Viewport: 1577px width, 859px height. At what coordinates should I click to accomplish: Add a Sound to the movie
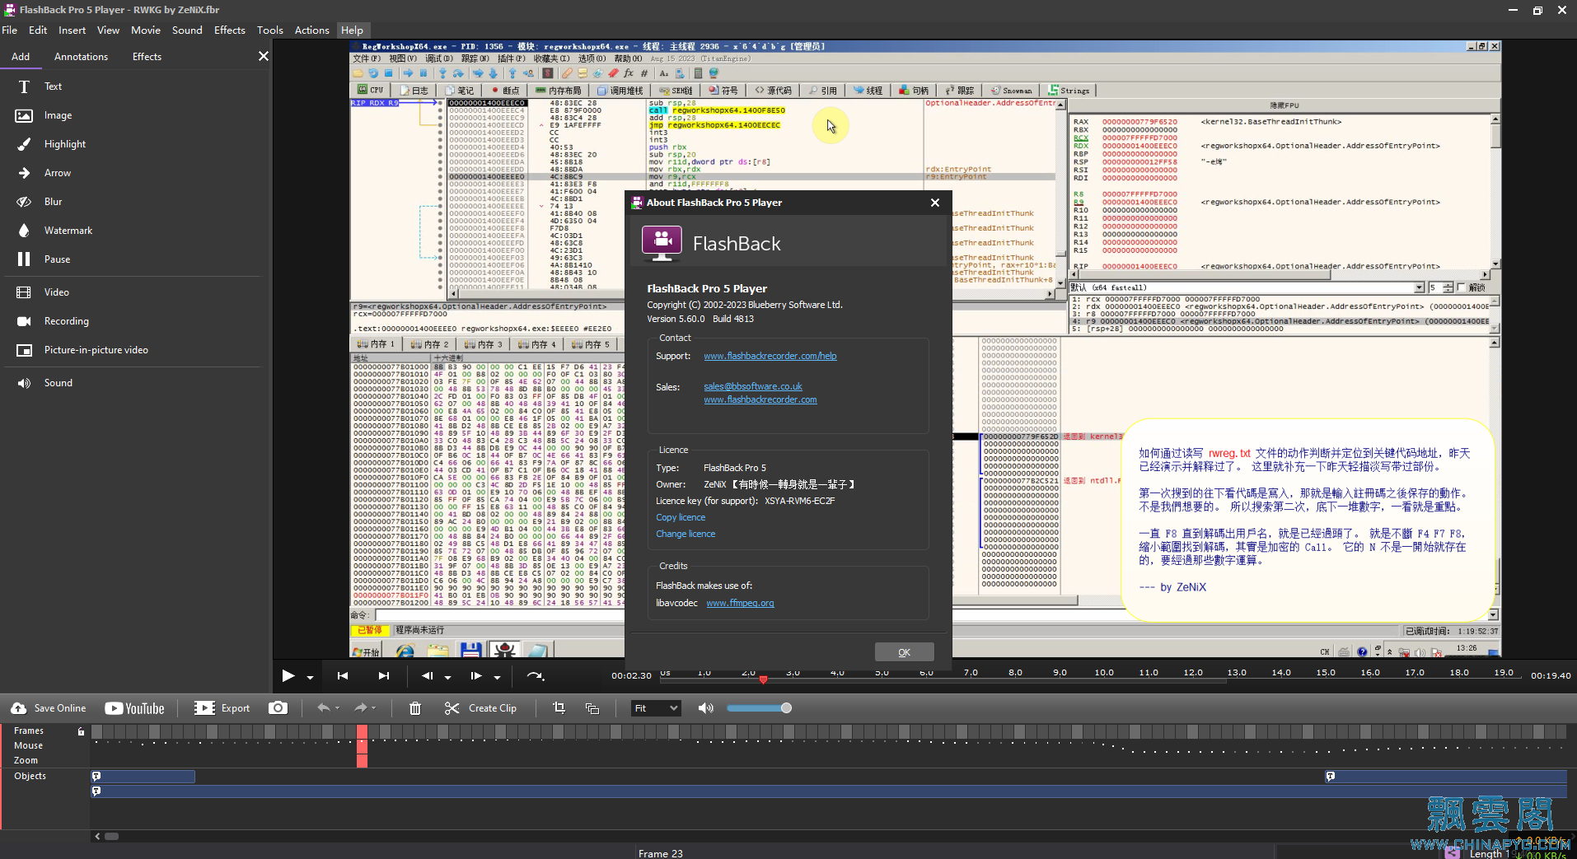click(44, 383)
